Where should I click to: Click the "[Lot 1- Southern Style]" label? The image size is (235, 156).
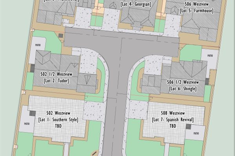[x=57, y=119]
